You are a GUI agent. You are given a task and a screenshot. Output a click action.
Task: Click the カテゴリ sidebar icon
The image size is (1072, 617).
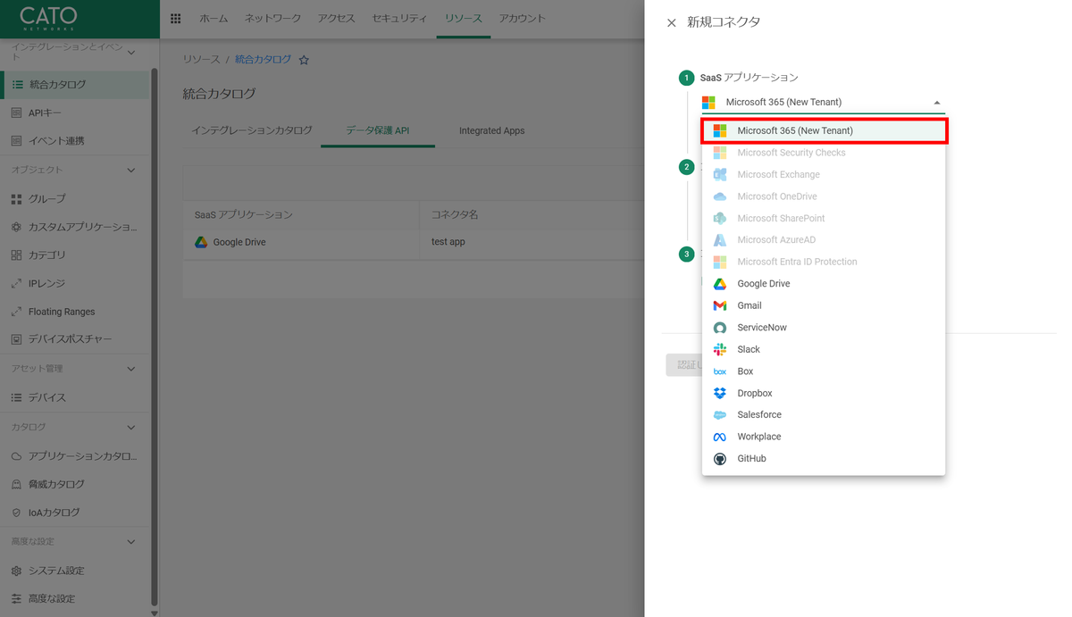coord(17,255)
